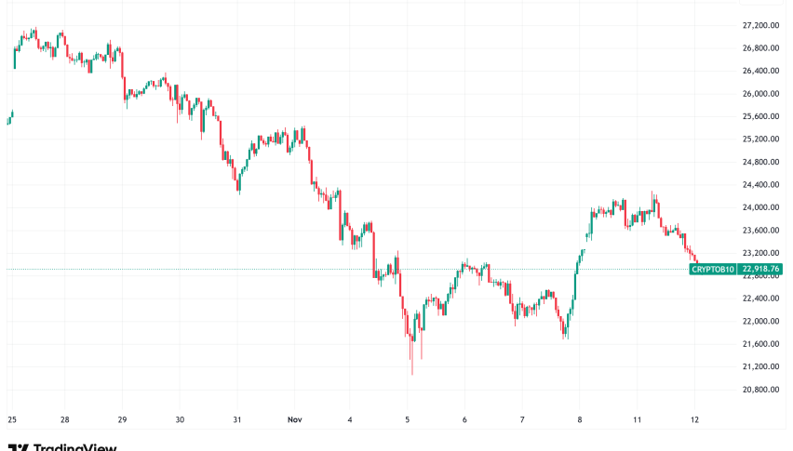793x451 pixels.
Task: Click the 28 date label on time axis
Action: (x=65, y=419)
